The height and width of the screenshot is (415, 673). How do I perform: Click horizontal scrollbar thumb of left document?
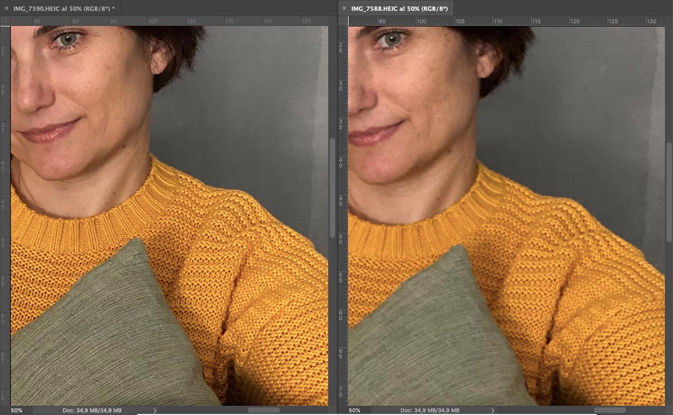[x=264, y=411]
